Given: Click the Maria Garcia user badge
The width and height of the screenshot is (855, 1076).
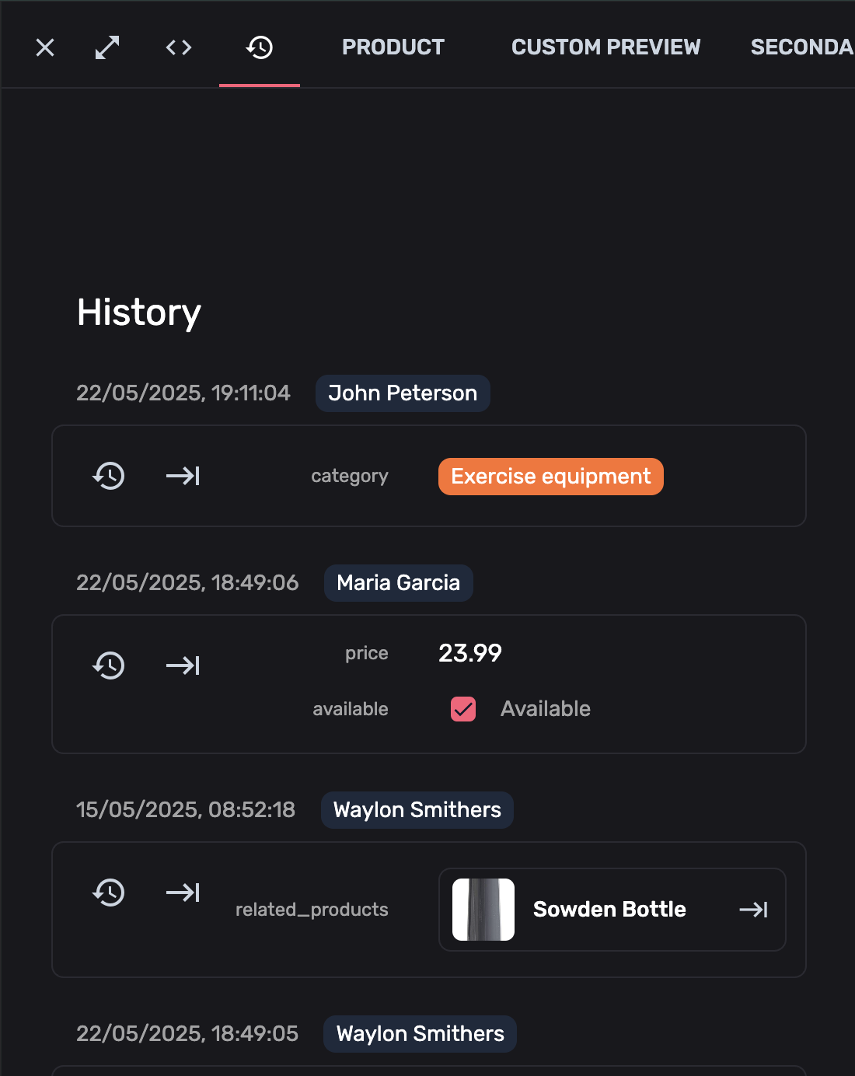Looking at the screenshot, I should point(398,582).
